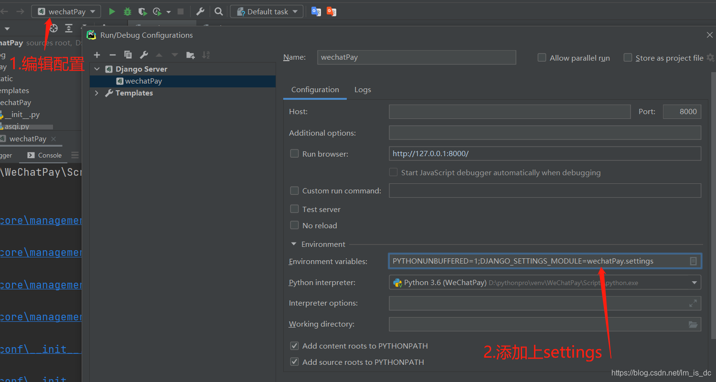Add new configuration with plus icon
This screenshot has height=382, width=716.
pos(97,55)
